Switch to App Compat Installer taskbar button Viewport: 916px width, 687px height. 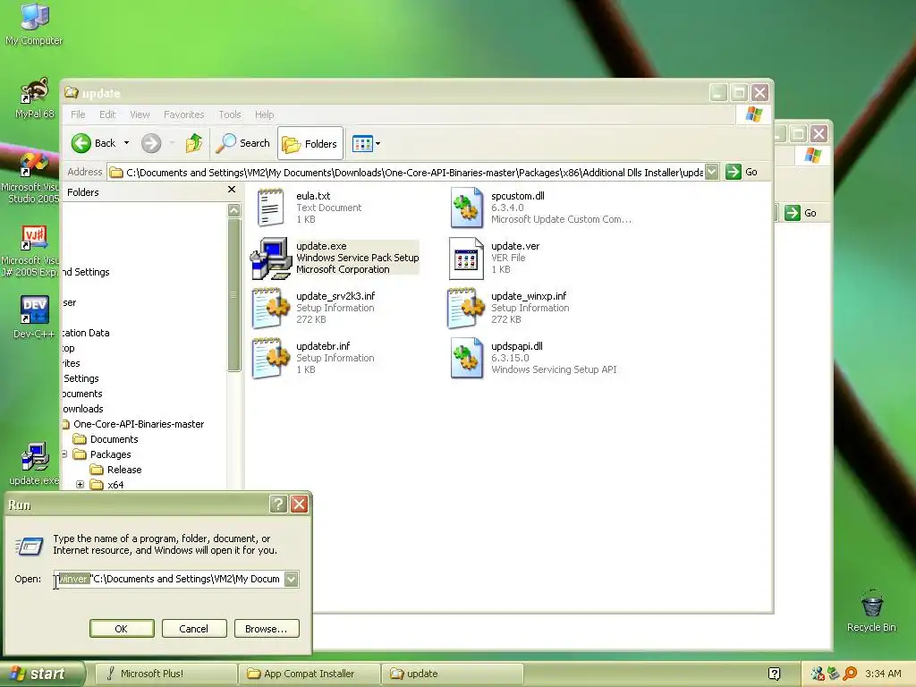coord(309,674)
